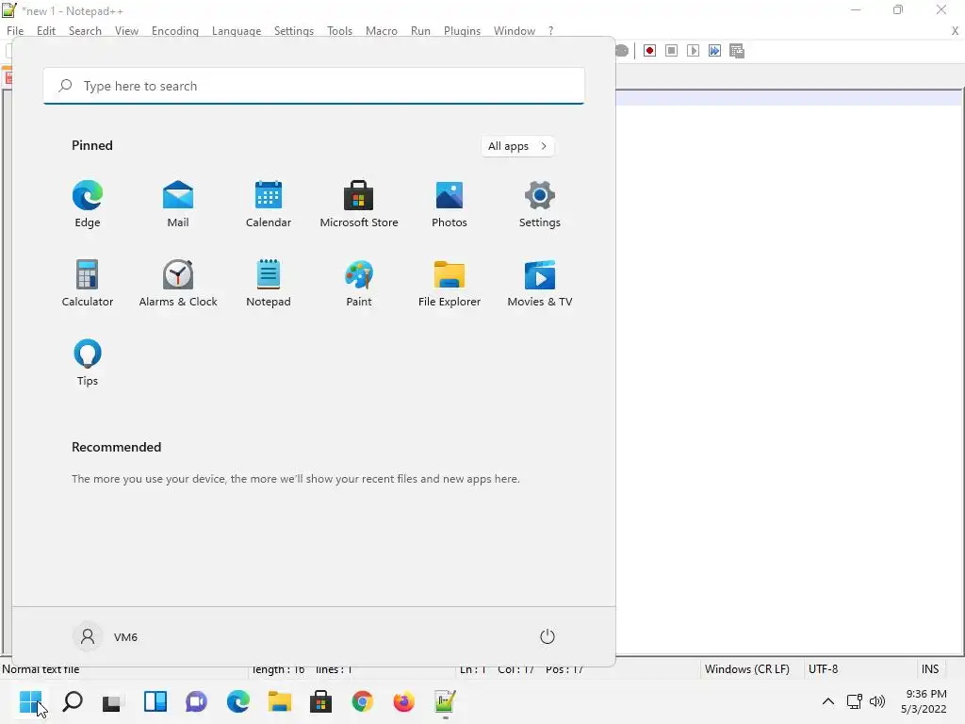965x724 pixels.
Task: Click UTF-8 encoding in status bar
Action: pos(824,669)
